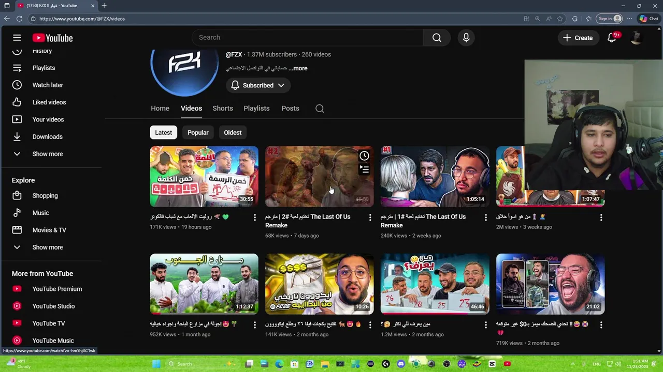Click the browser back arrow
The width and height of the screenshot is (663, 372).
pyautogui.click(x=7, y=19)
